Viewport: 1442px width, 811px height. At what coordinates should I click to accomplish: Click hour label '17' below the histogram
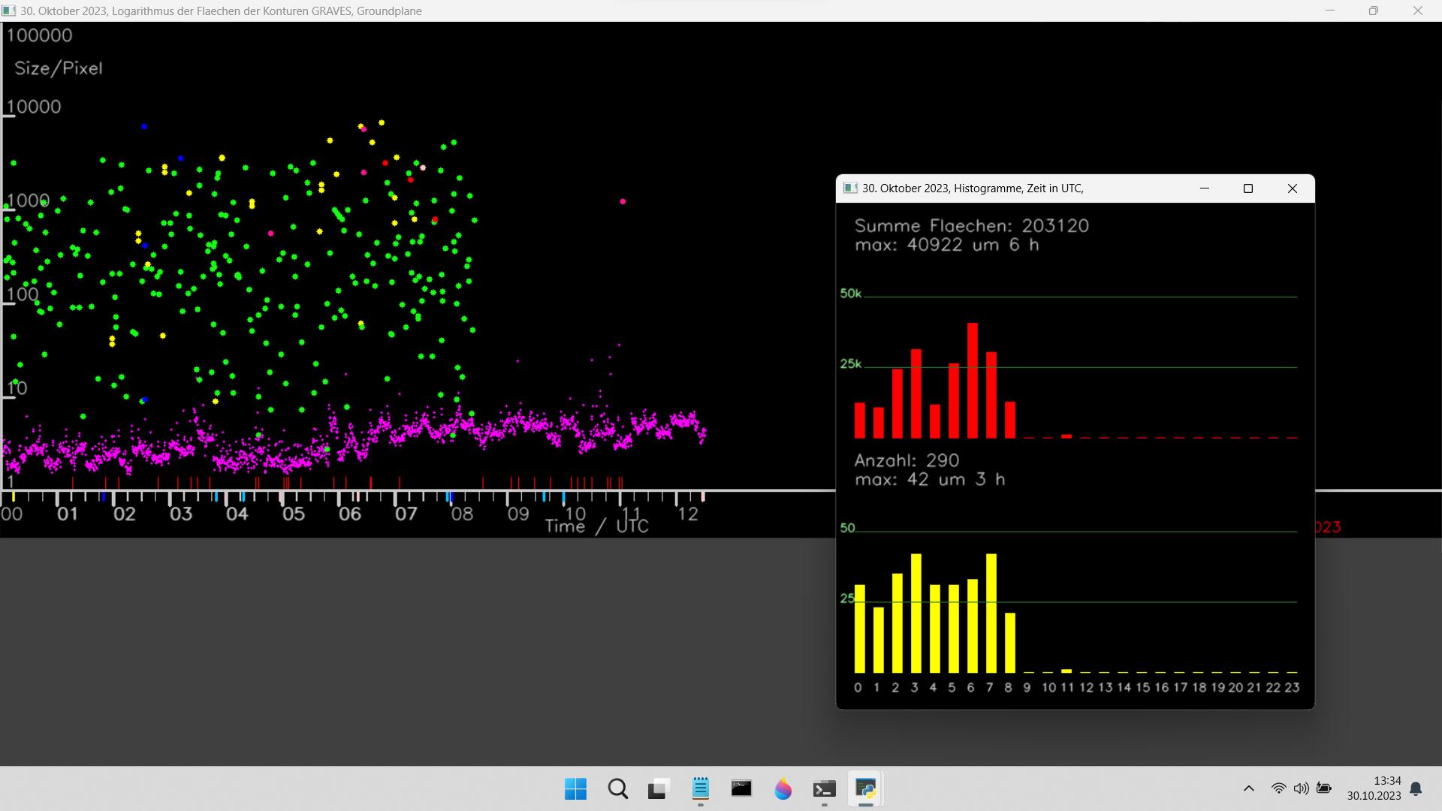click(1181, 687)
